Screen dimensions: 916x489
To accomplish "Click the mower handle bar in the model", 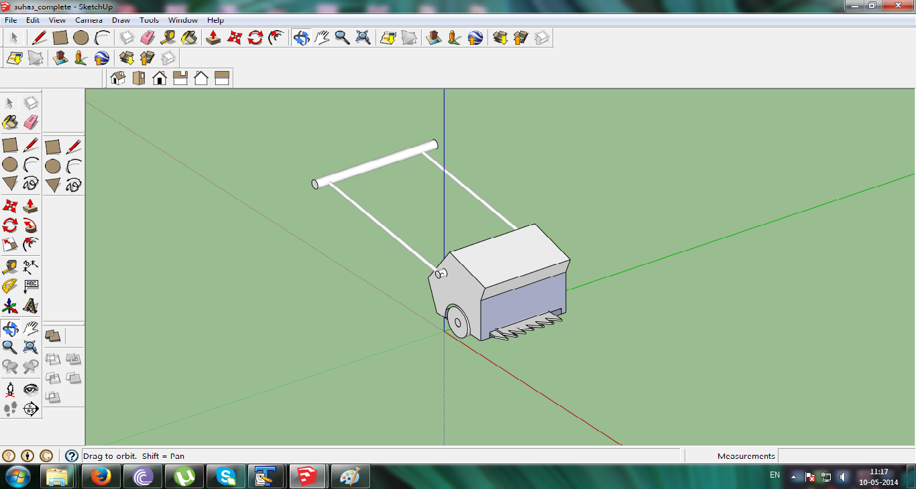I will [x=376, y=164].
